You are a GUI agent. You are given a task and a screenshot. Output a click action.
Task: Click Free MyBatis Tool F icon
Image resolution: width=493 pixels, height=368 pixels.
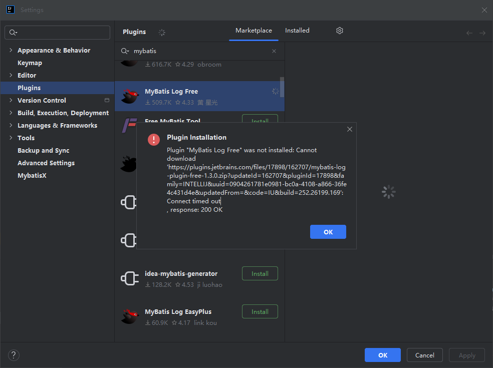pos(129,125)
